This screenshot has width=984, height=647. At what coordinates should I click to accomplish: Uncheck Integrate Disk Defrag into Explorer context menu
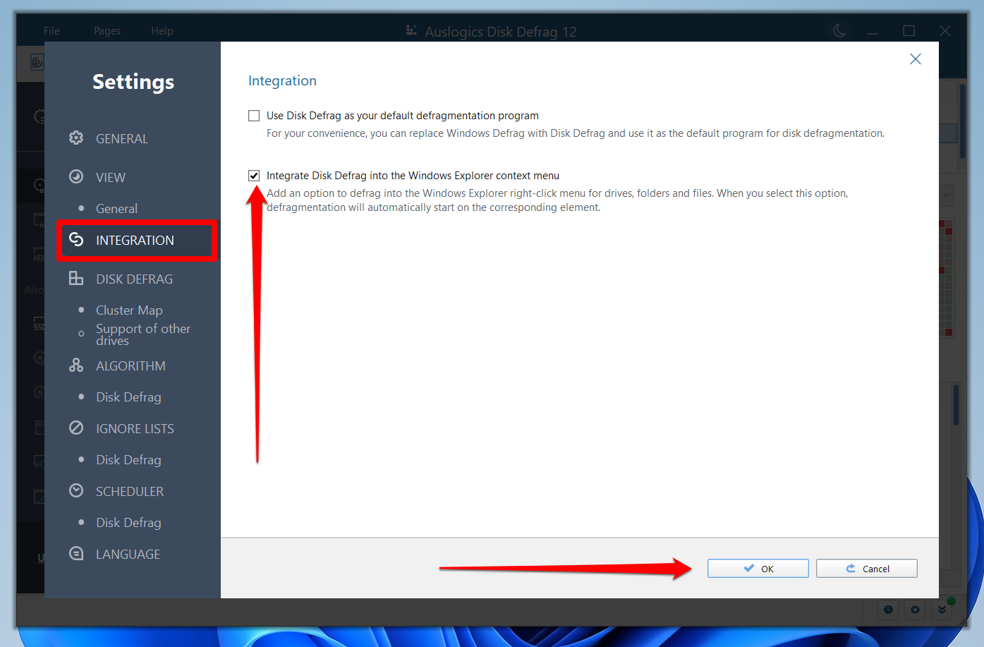(x=254, y=176)
